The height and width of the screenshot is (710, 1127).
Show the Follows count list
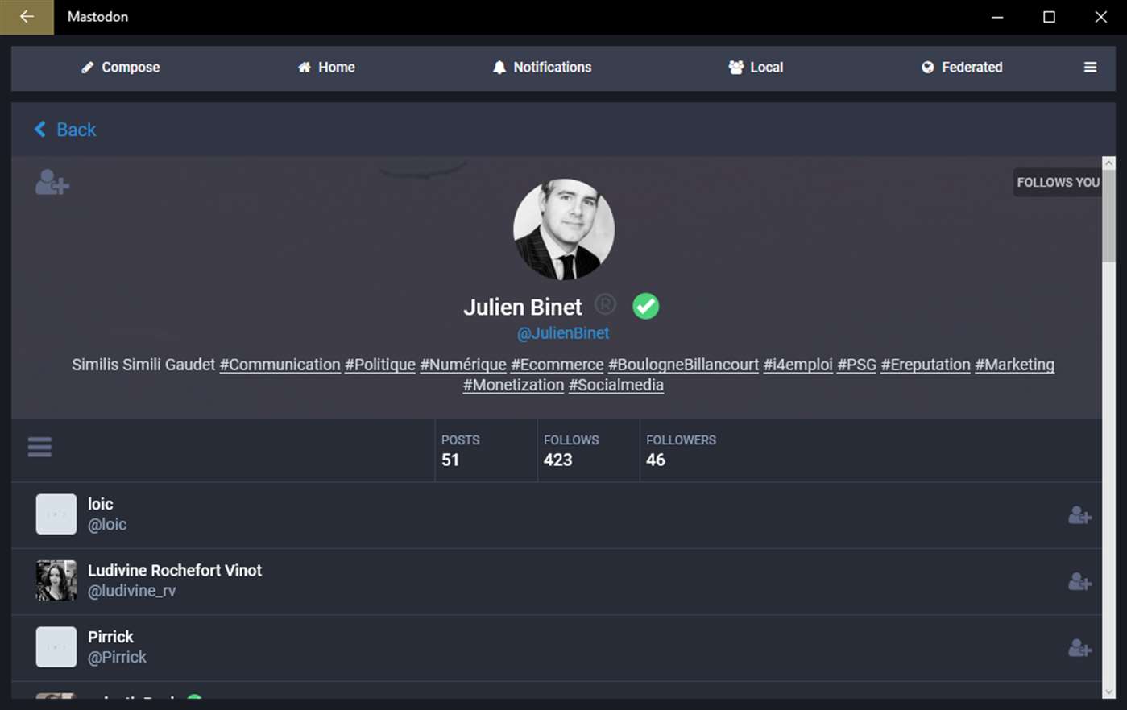pos(571,451)
